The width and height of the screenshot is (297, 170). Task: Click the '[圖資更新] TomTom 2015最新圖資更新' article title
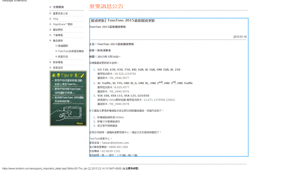pyautogui.click(x=122, y=21)
